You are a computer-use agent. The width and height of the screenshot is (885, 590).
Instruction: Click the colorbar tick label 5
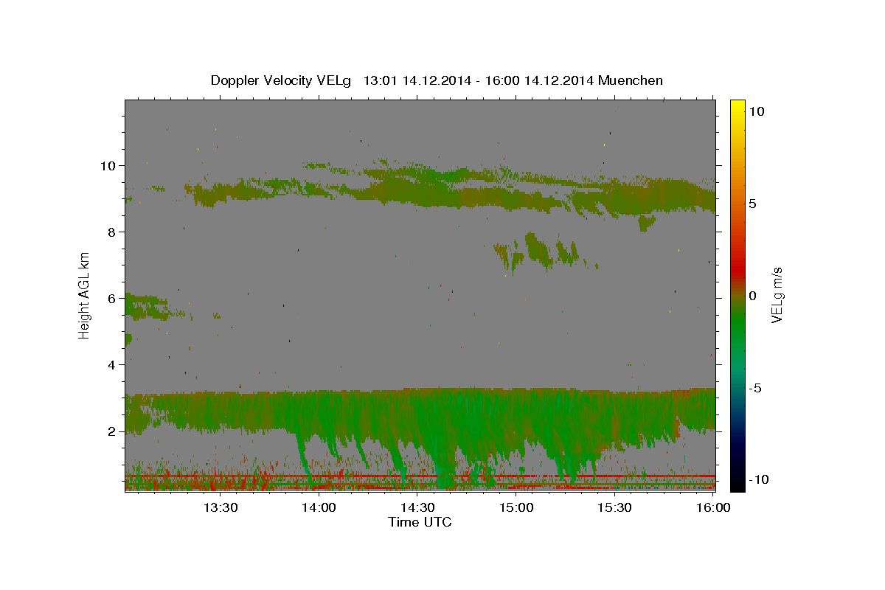[x=752, y=203]
